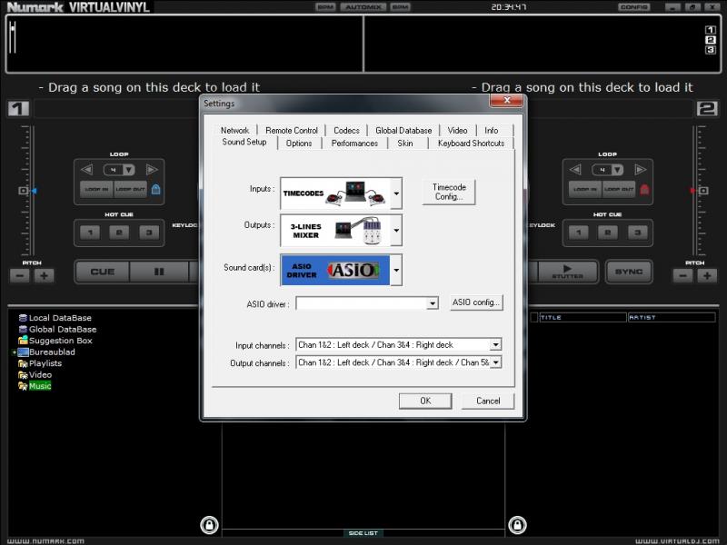Switch to the Remote Control tab
Image resolution: width=727 pixels, height=545 pixels.
coord(292,130)
